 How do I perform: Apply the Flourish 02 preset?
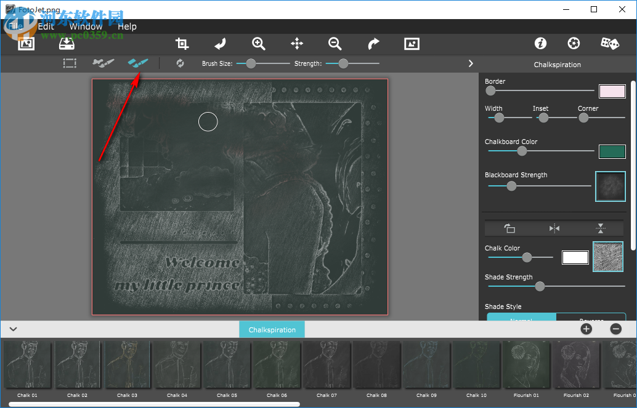pyautogui.click(x=576, y=364)
